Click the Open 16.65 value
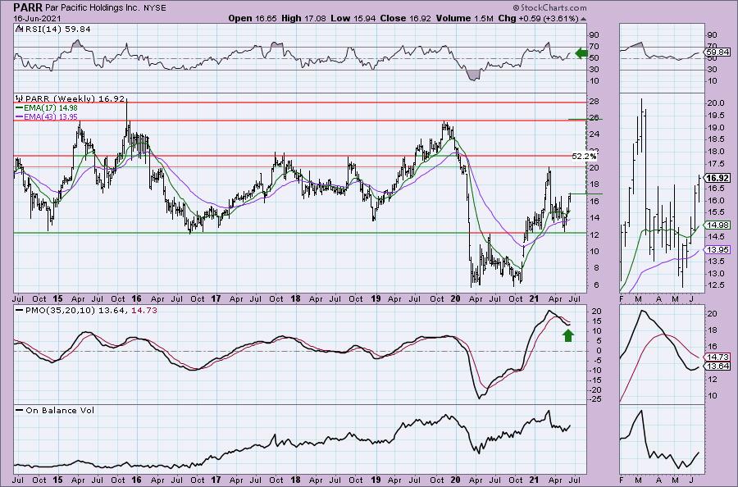 (253, 18)
